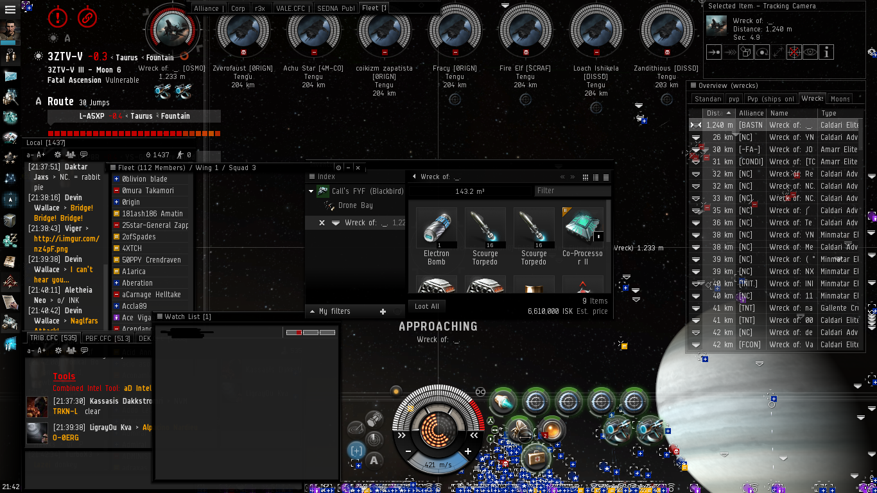The height and width of the screenshot is (493, 877).
Task: Toggle target lock with red crosshair icon
Action: (794, 52)
